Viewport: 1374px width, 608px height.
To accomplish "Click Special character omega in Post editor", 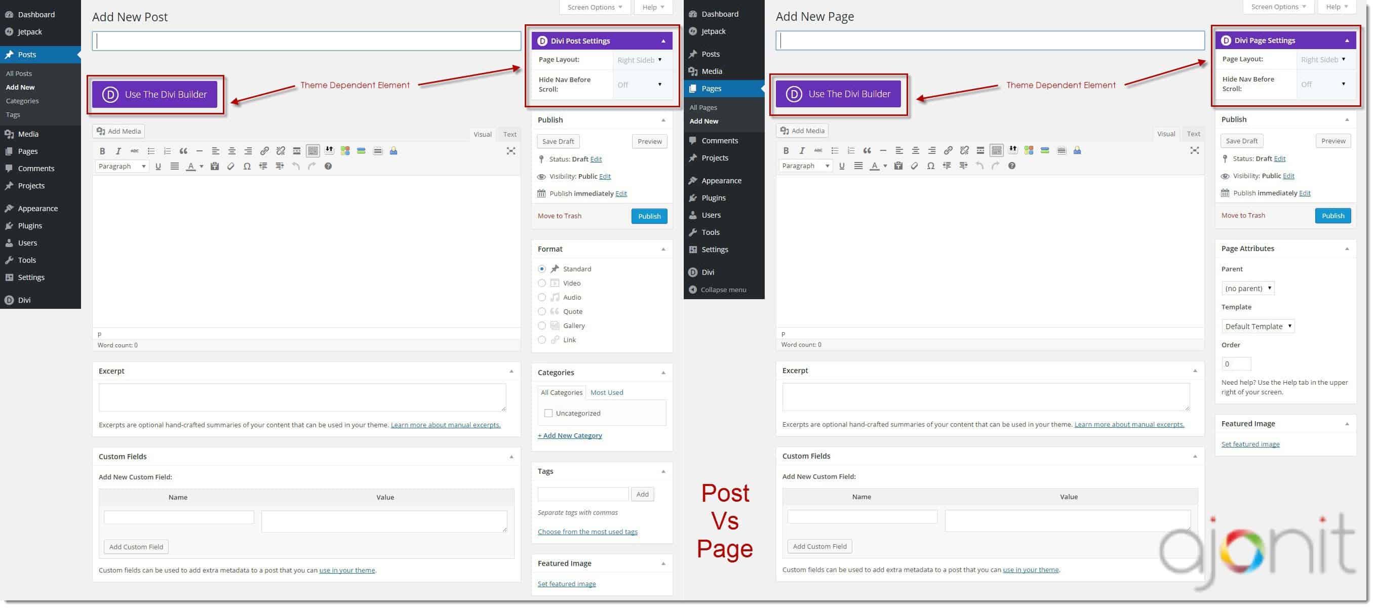I will click(x=247, y=167).
